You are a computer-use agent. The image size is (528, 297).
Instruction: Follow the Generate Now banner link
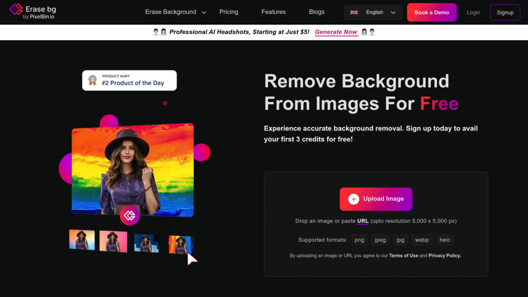pos(336,32)
